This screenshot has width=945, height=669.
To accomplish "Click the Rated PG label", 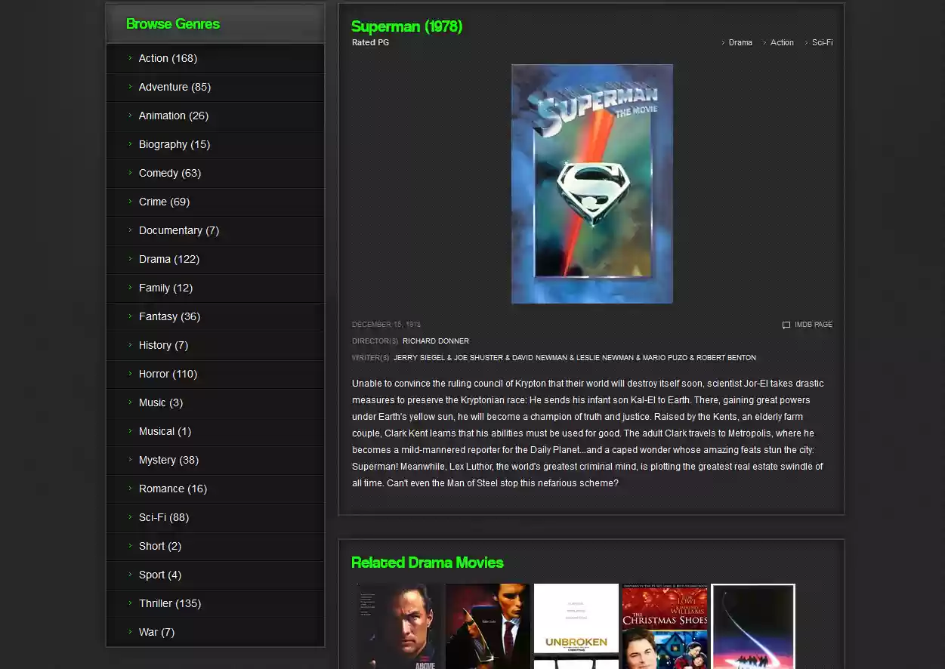I will coord(370,42).
